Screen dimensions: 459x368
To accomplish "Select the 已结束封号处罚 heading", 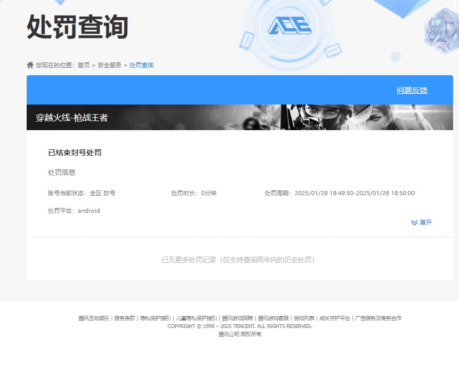I will click(x=75, y=153).
